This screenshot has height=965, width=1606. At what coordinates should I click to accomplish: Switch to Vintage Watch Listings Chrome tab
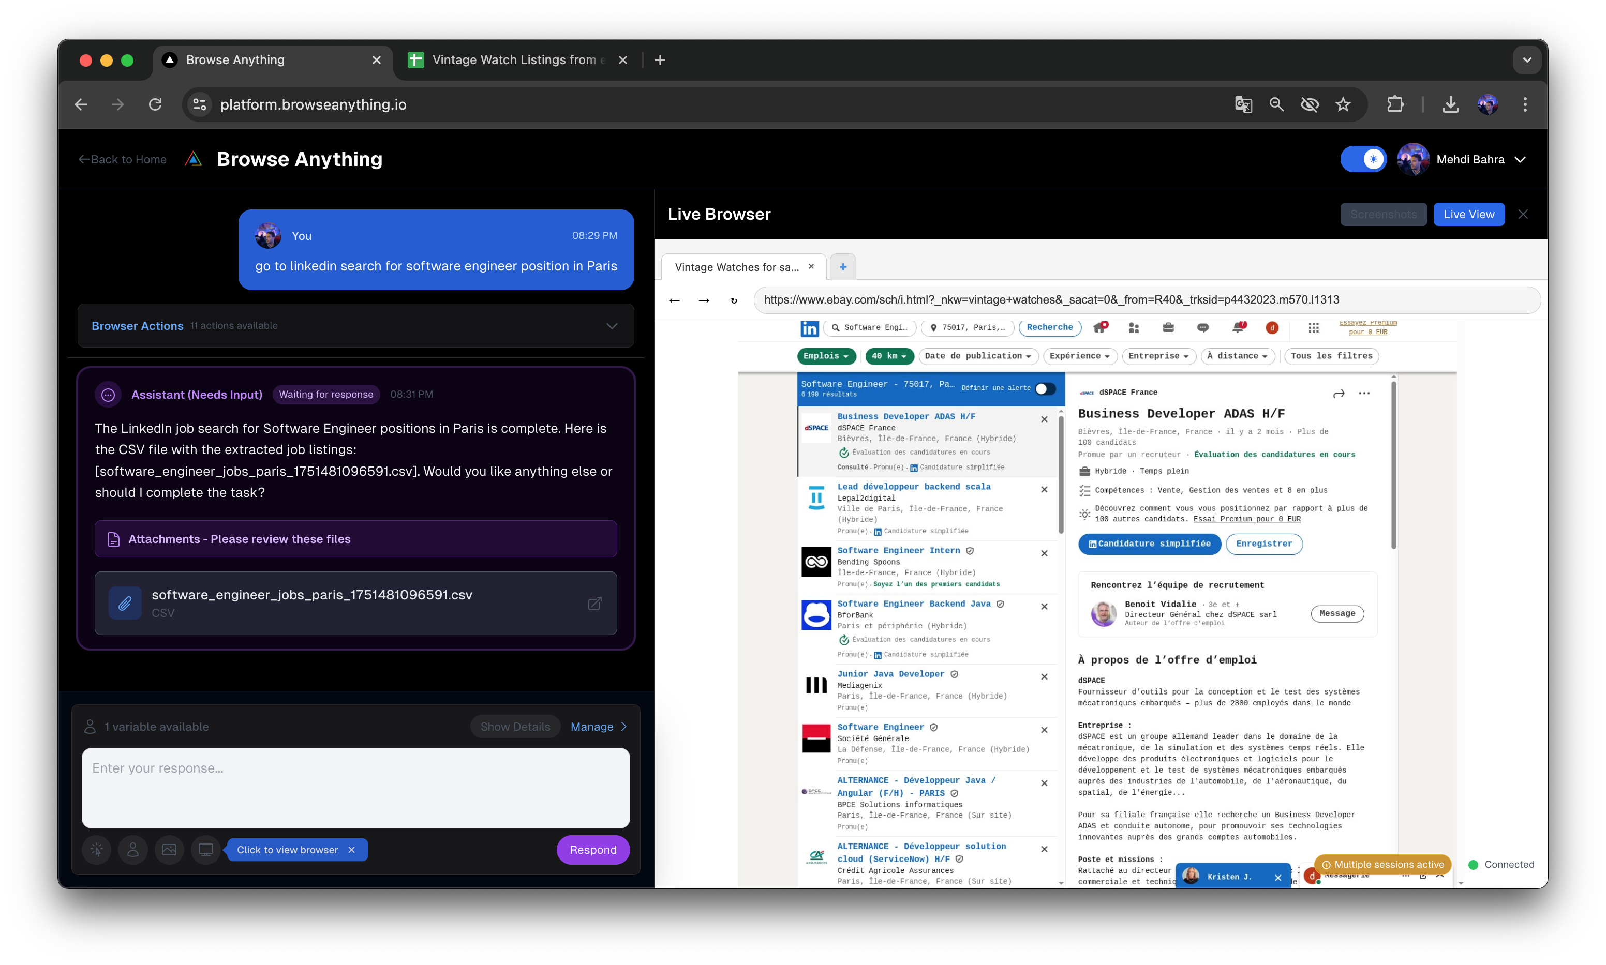pos(518,60)
